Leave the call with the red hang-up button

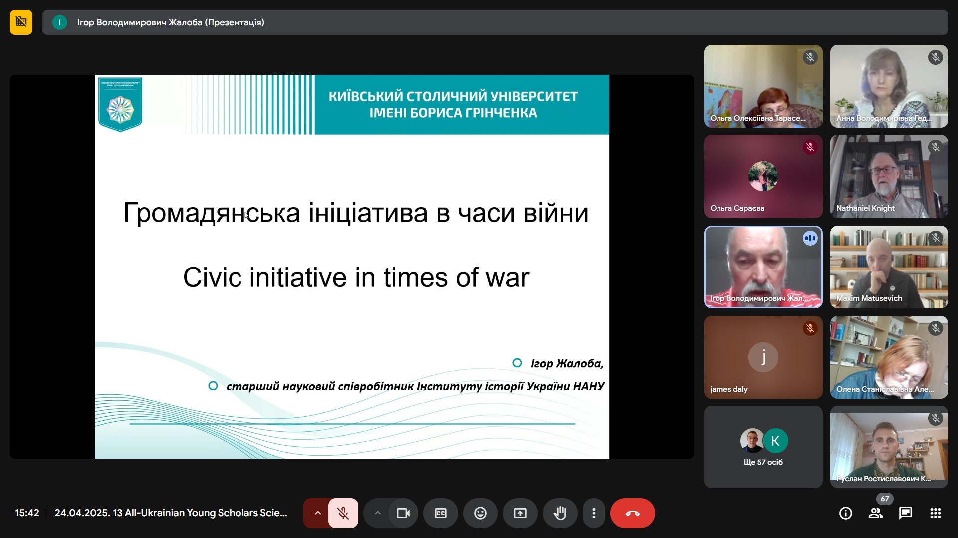[632, 513]
